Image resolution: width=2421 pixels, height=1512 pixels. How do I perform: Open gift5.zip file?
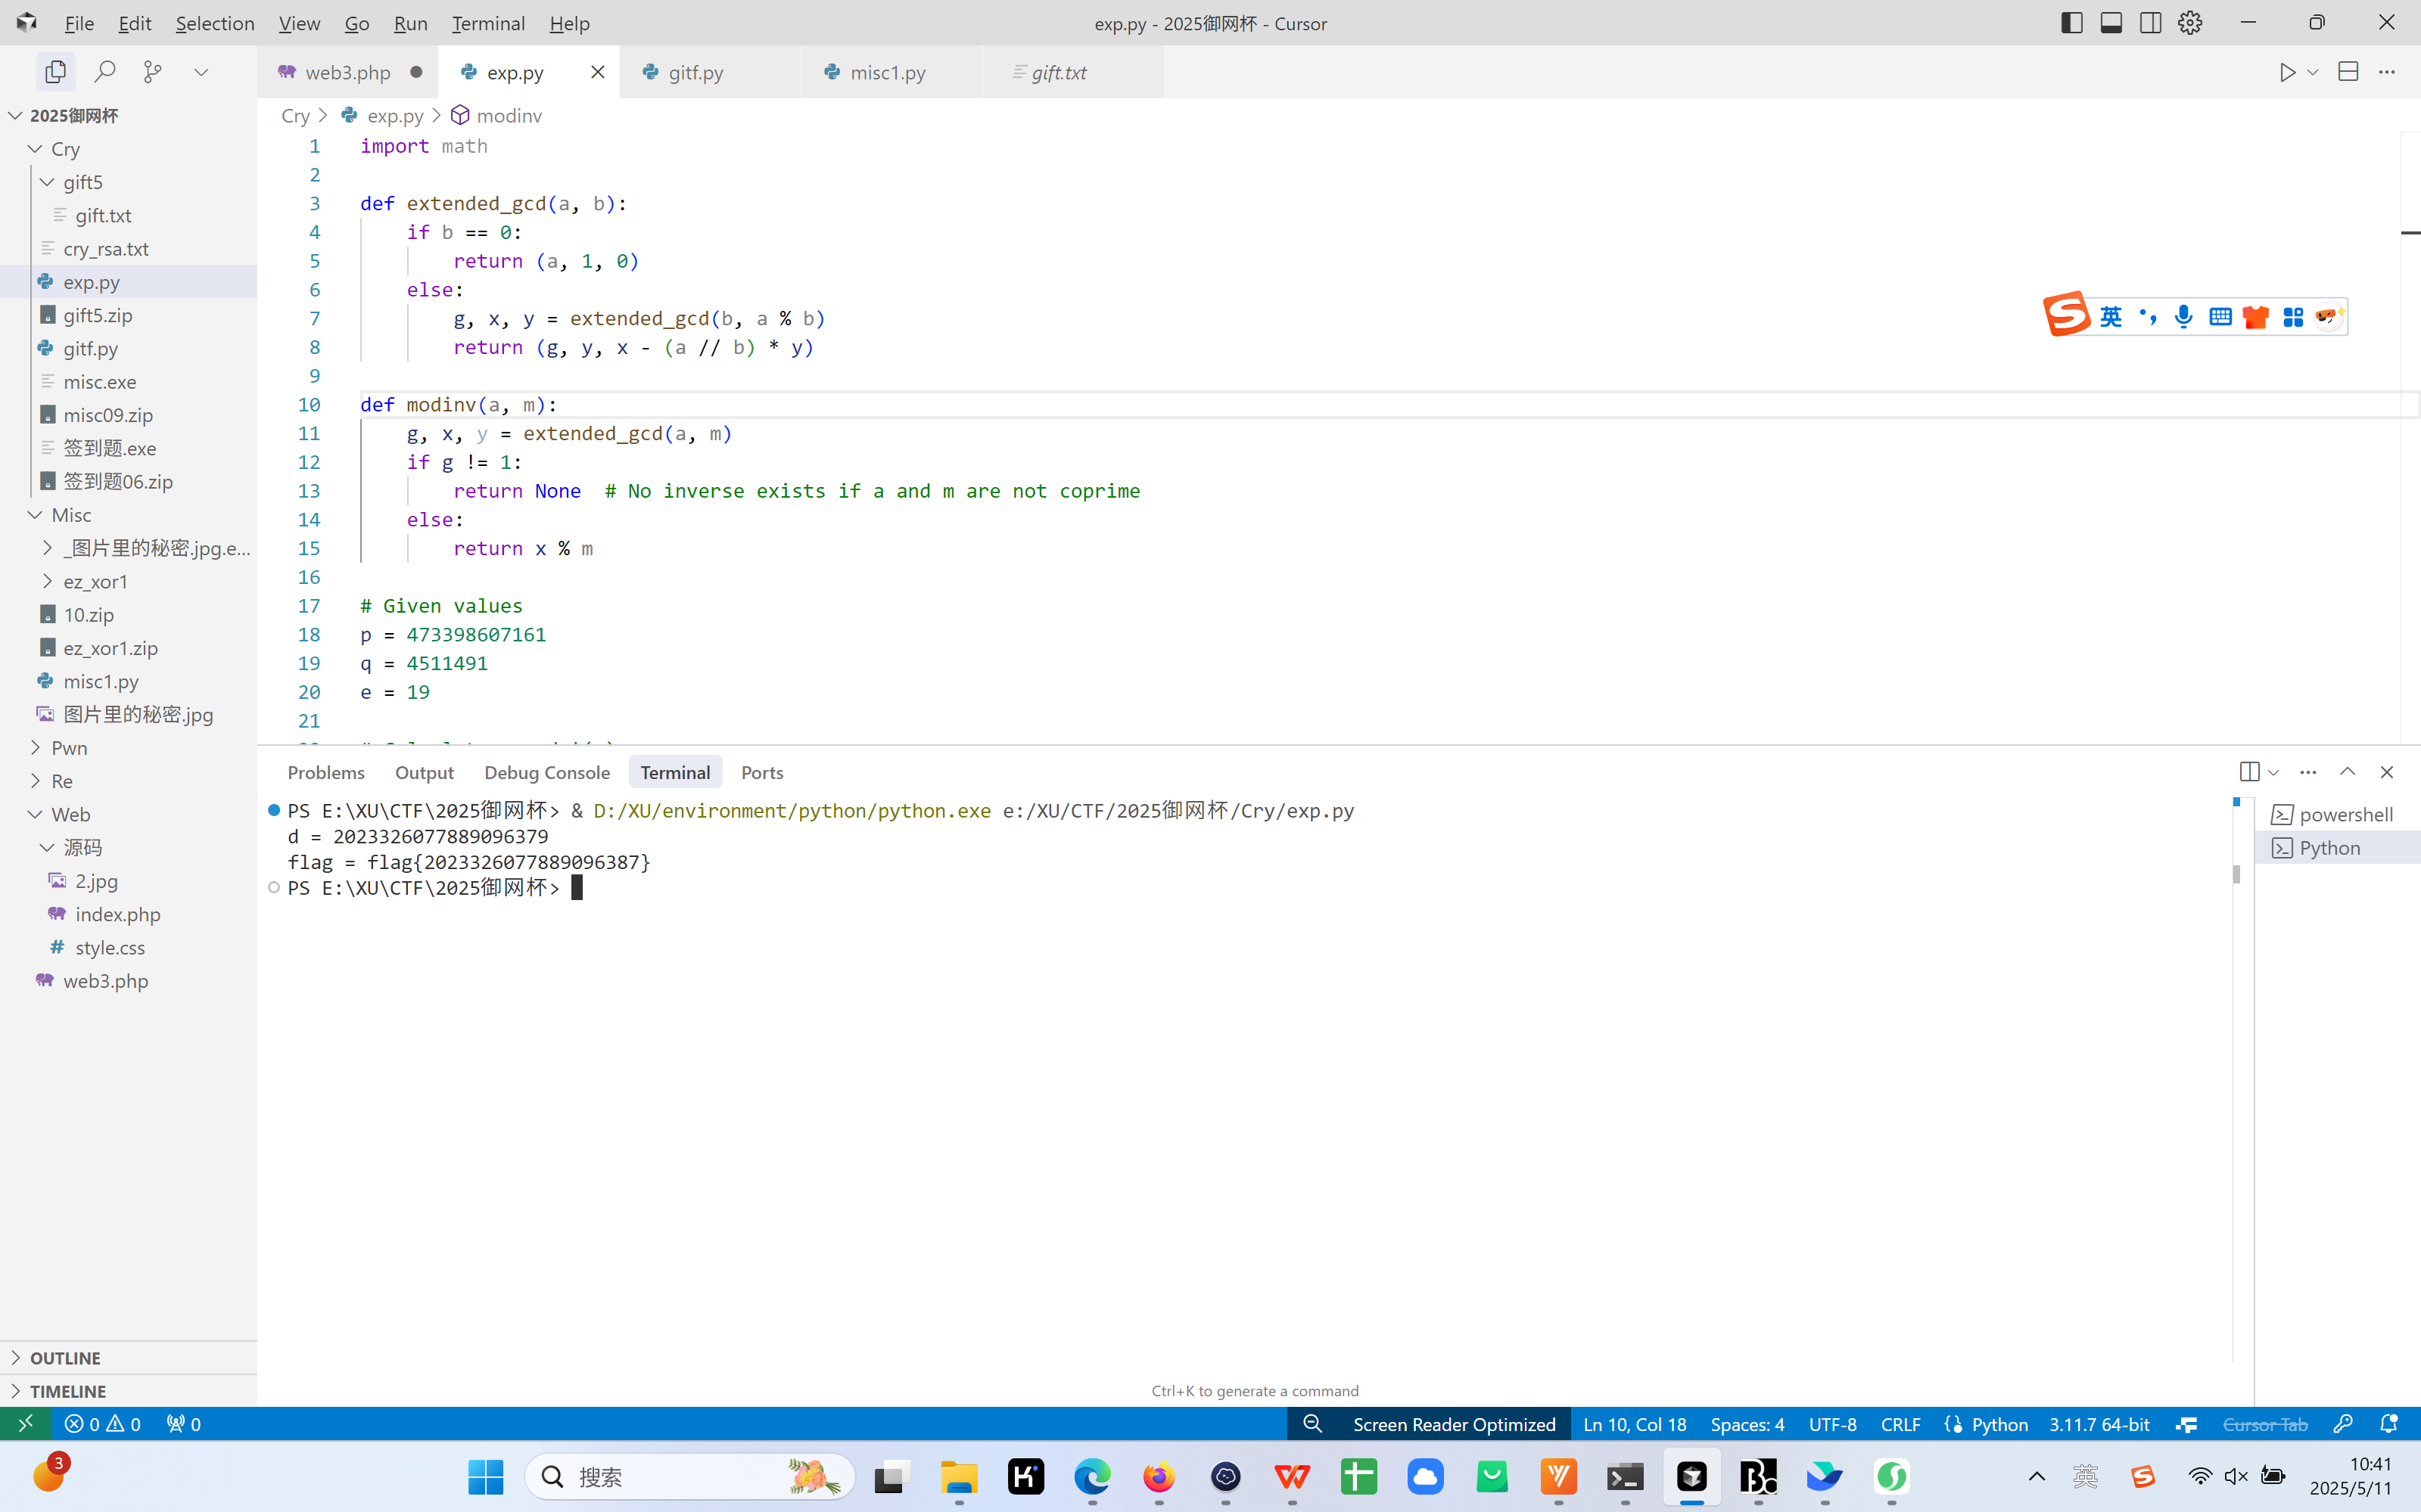[128, 315]
